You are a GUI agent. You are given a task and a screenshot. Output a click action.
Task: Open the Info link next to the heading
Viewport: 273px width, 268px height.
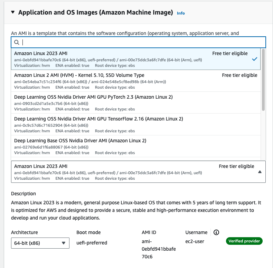181,13
